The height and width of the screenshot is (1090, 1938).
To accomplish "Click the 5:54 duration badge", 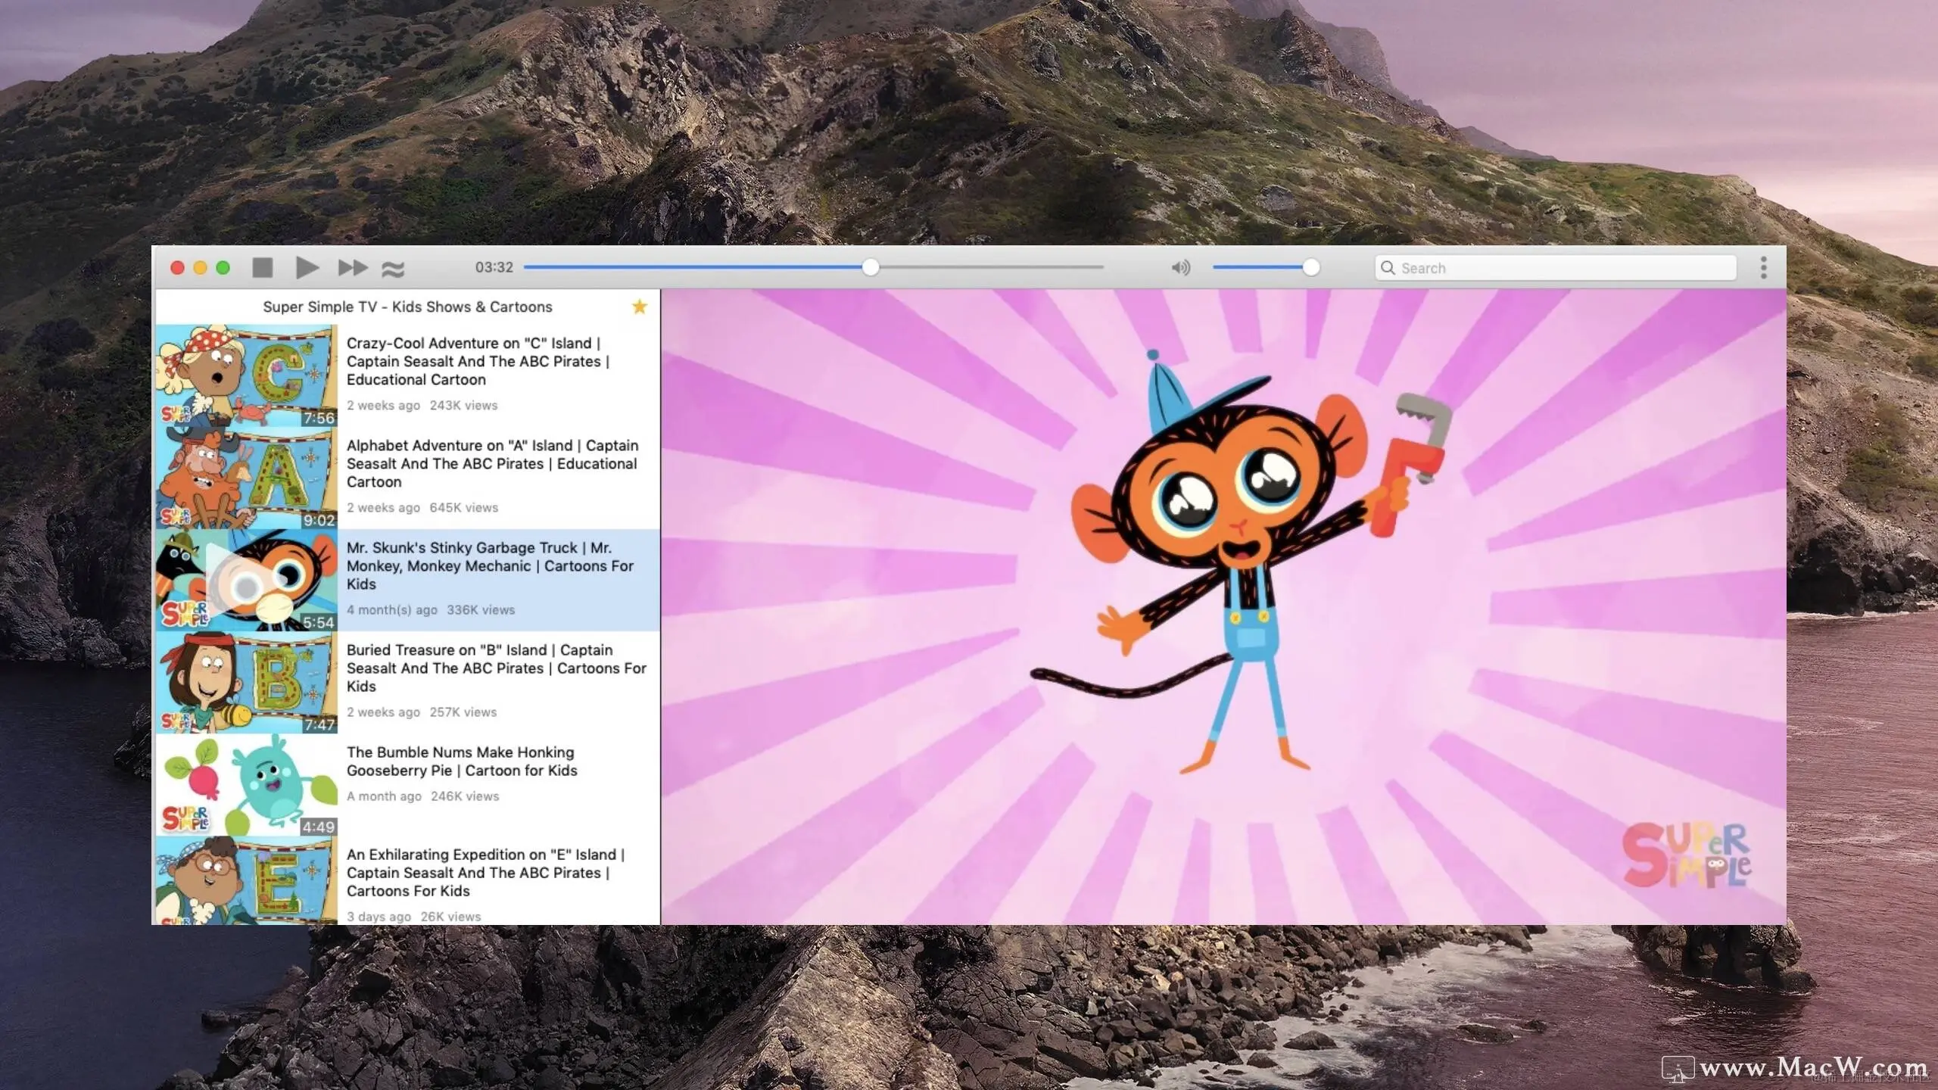I will [318, 622].
